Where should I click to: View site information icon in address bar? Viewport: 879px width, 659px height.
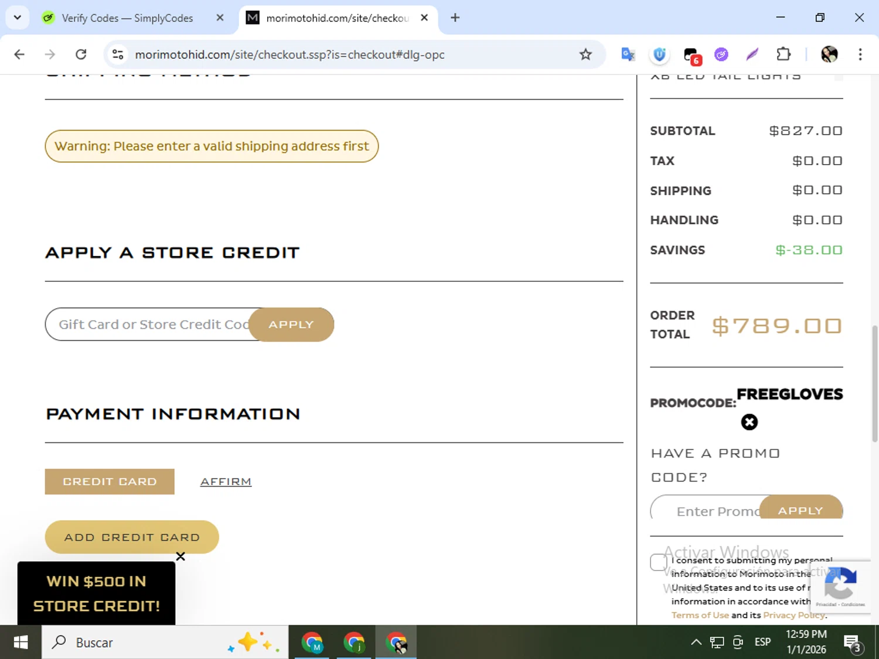click(x=118, y=54)
